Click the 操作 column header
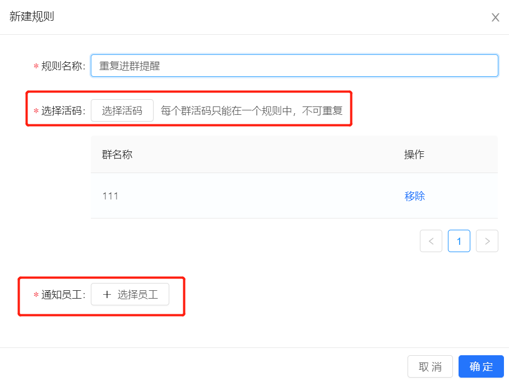 pyautogui.click(x=414, y=155)
